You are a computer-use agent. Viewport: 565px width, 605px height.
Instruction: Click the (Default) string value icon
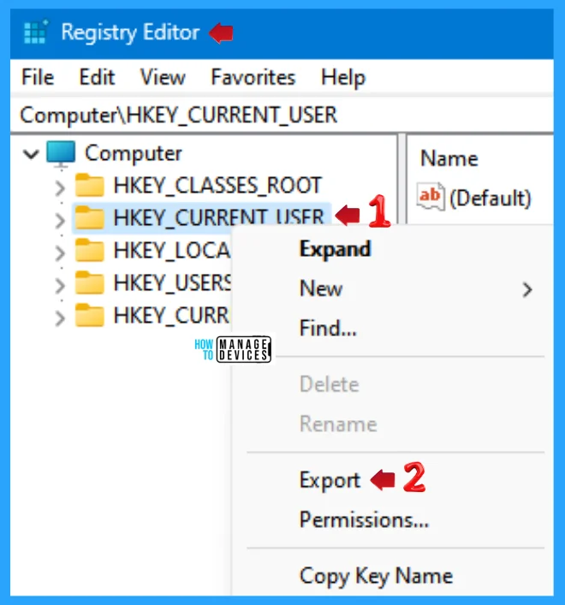click(431, 198)
